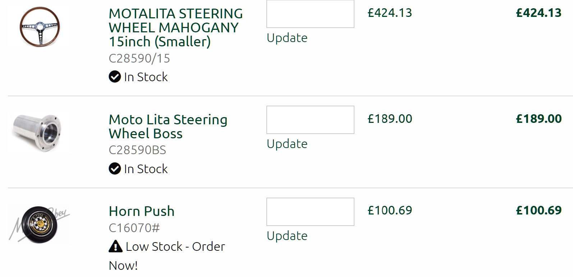Click the mahogany steering wheel thumbnail
This screenshot has width=573, height=277.
point(40,27)
